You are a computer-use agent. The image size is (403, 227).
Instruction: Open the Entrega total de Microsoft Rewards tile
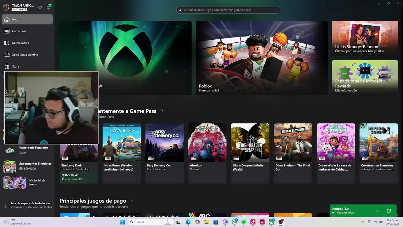[365, 78]
